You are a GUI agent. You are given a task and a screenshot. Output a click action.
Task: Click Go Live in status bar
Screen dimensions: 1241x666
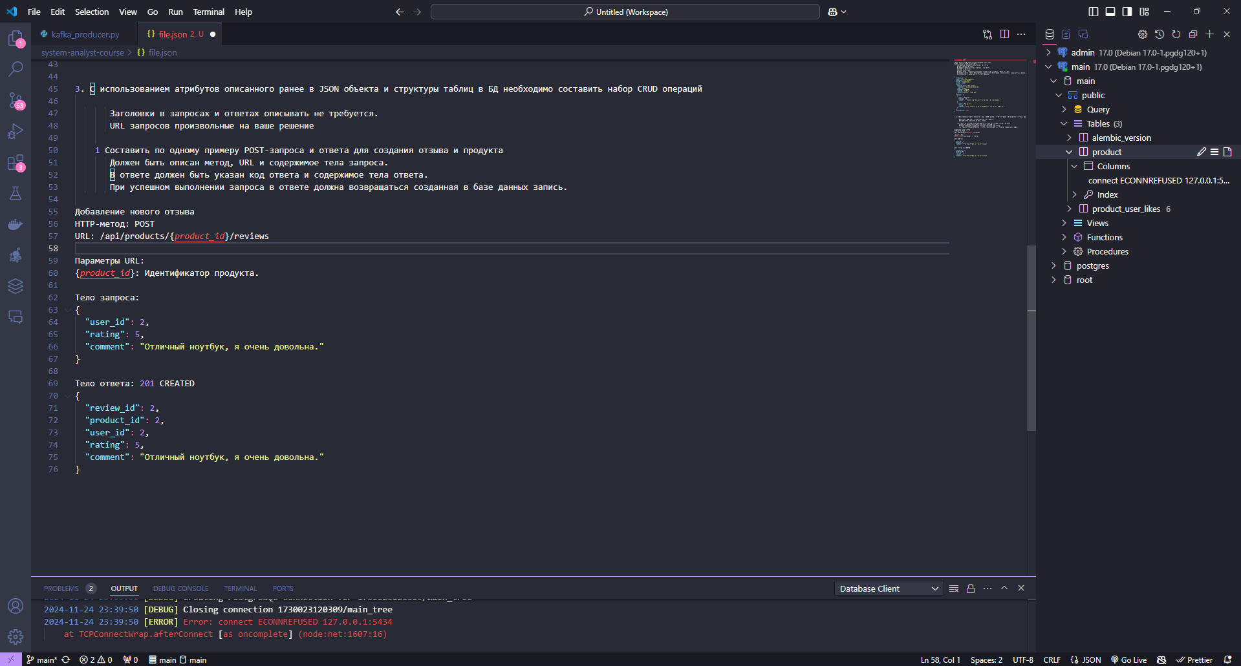click(1128, 660)
